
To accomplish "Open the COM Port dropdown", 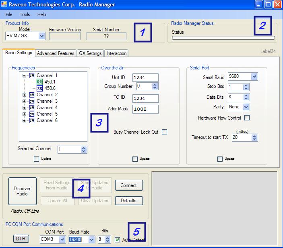I will [62, 239].
